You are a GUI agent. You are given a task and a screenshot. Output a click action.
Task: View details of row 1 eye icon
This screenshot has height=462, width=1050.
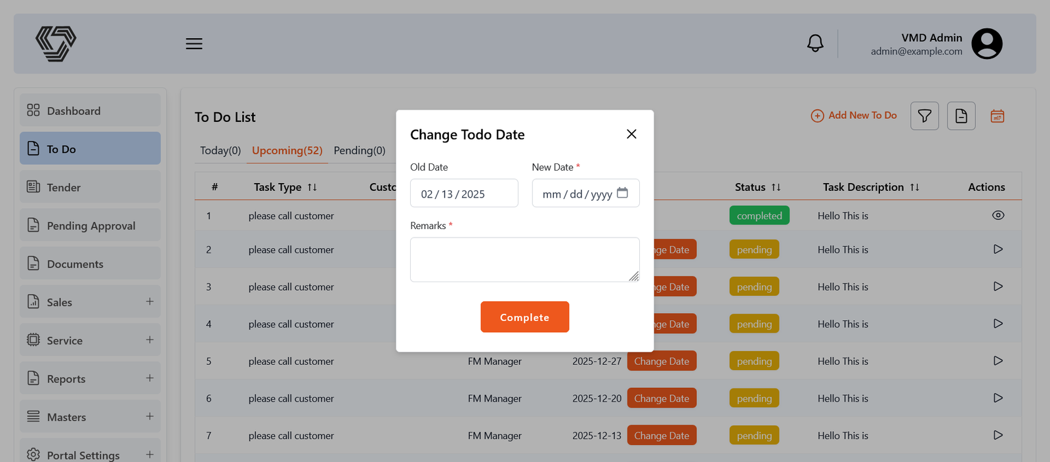point(997,215)
